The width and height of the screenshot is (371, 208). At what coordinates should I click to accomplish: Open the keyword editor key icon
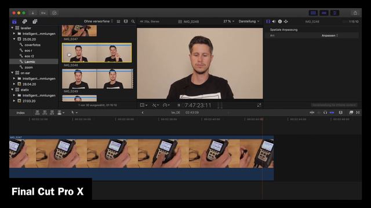pos(43,13)
